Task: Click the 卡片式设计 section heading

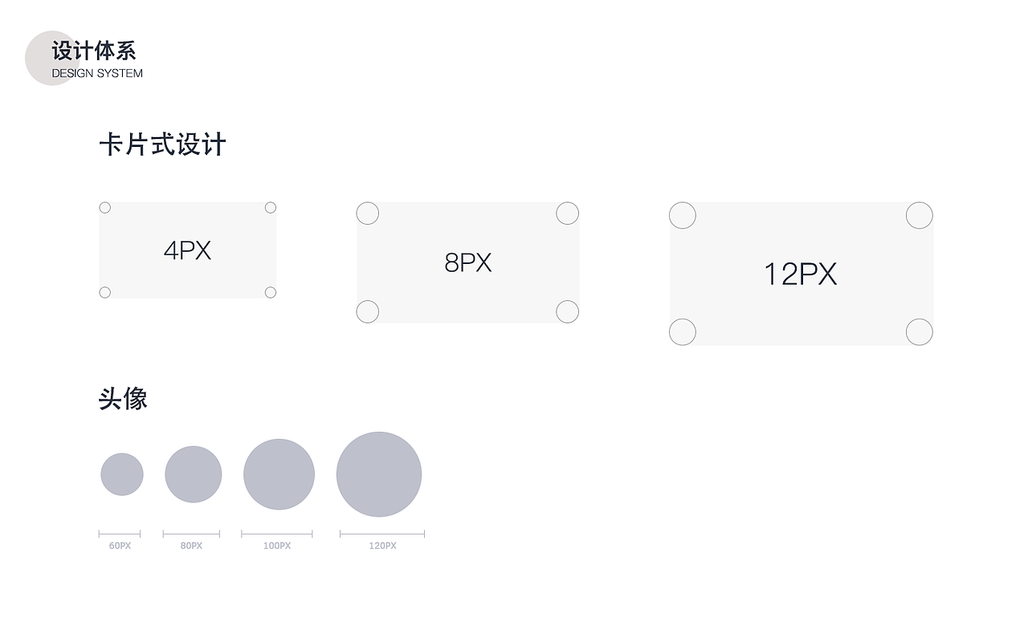Action: (162, 145)
